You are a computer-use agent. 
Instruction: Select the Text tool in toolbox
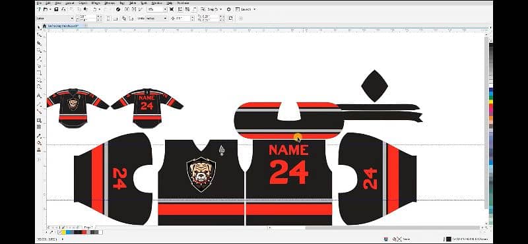(39, 96)
